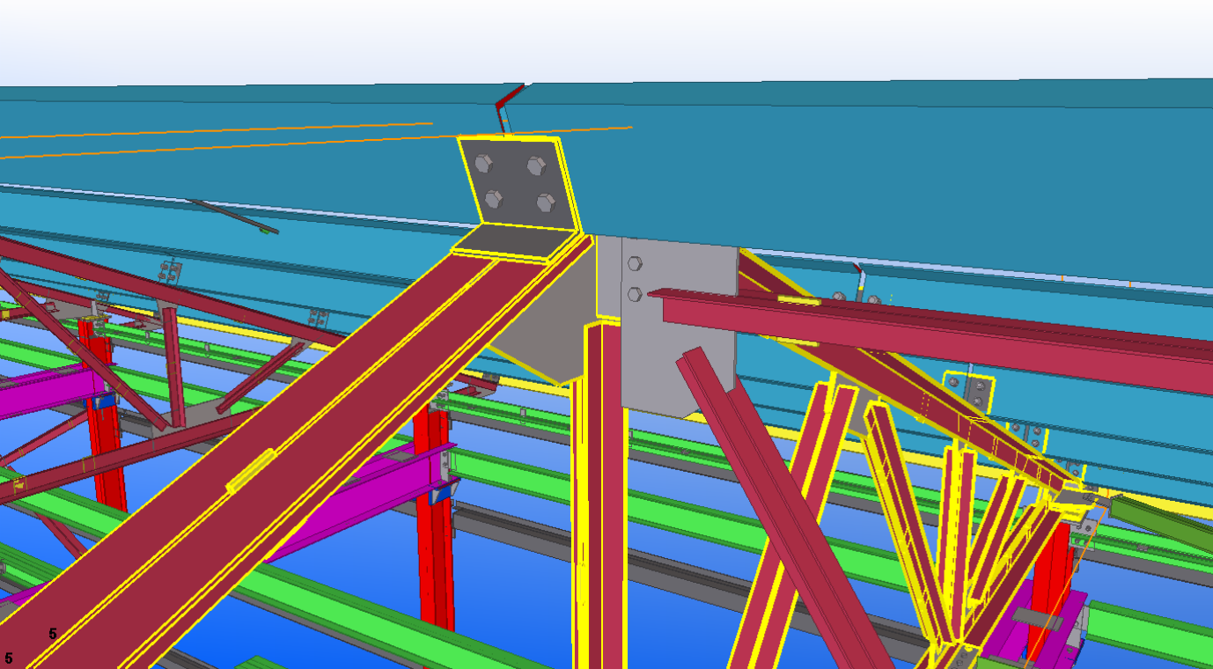Select the red column on the left
Screen dimensions: 1213x669
[x=104, y=440]
